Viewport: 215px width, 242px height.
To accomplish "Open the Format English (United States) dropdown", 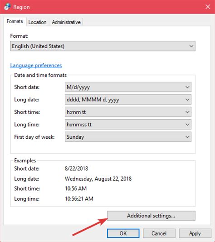I will tap(103, 46).
